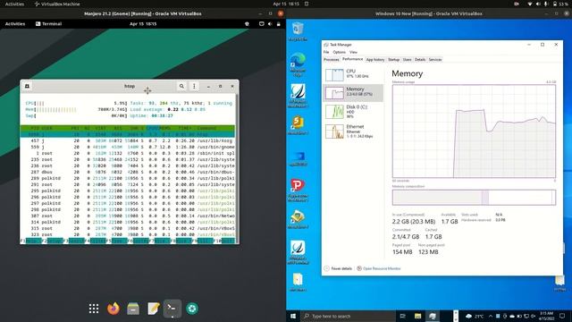The width and height of the screenshot is (572, 322).
Task: Select the Memory entry in sidebar
Action: 353,93
